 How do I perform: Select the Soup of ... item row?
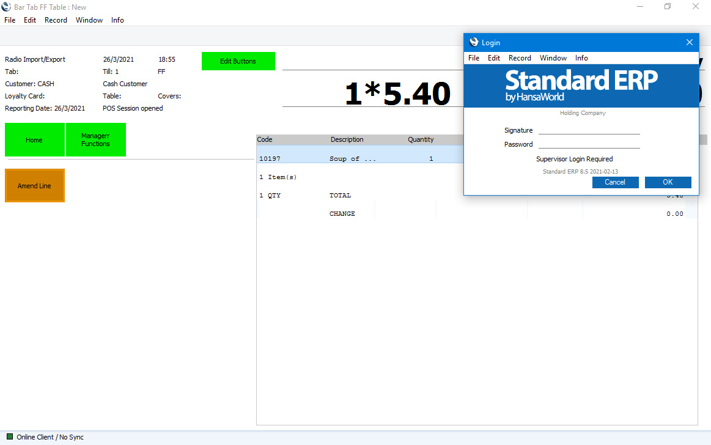pos(360,155)
